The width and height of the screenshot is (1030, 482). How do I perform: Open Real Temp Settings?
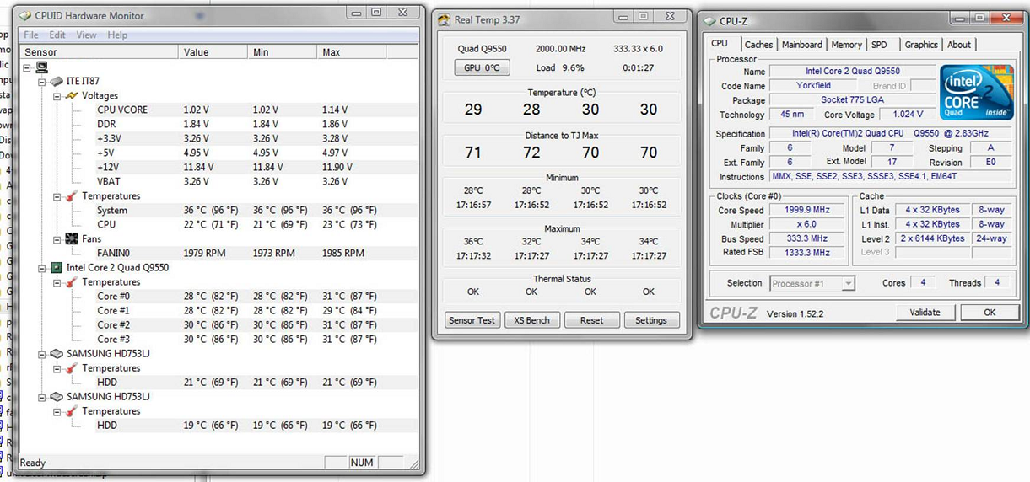(x=650, y=320)
